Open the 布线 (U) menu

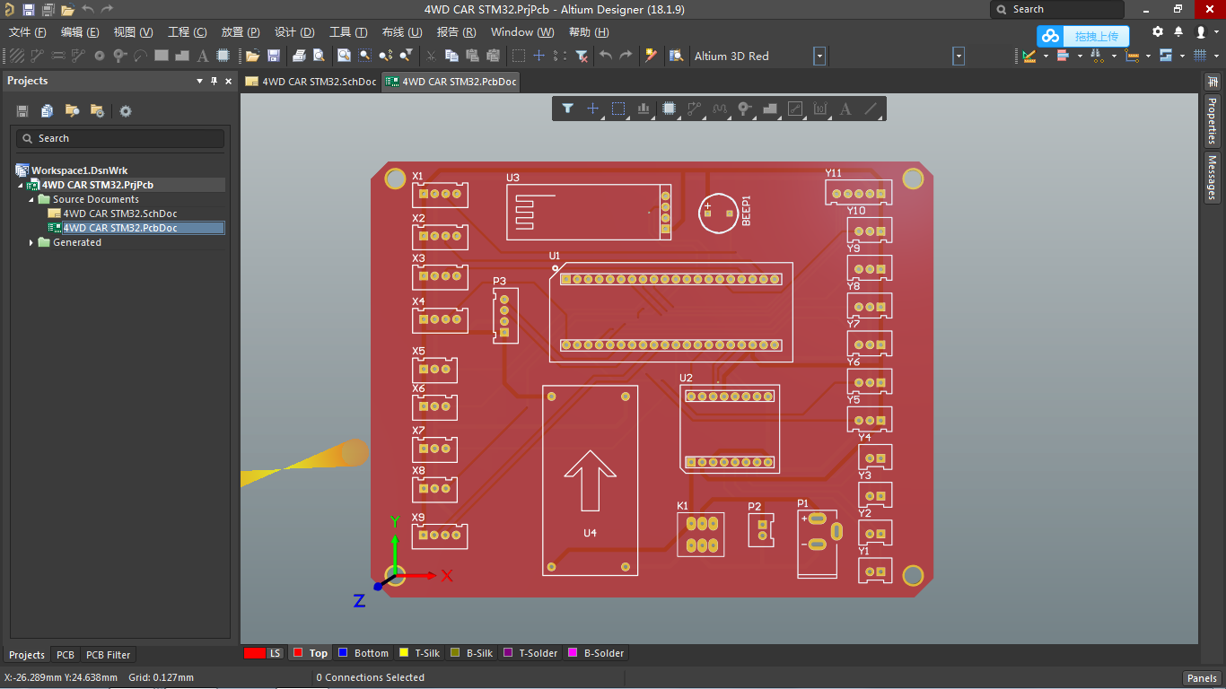[402, 31]
